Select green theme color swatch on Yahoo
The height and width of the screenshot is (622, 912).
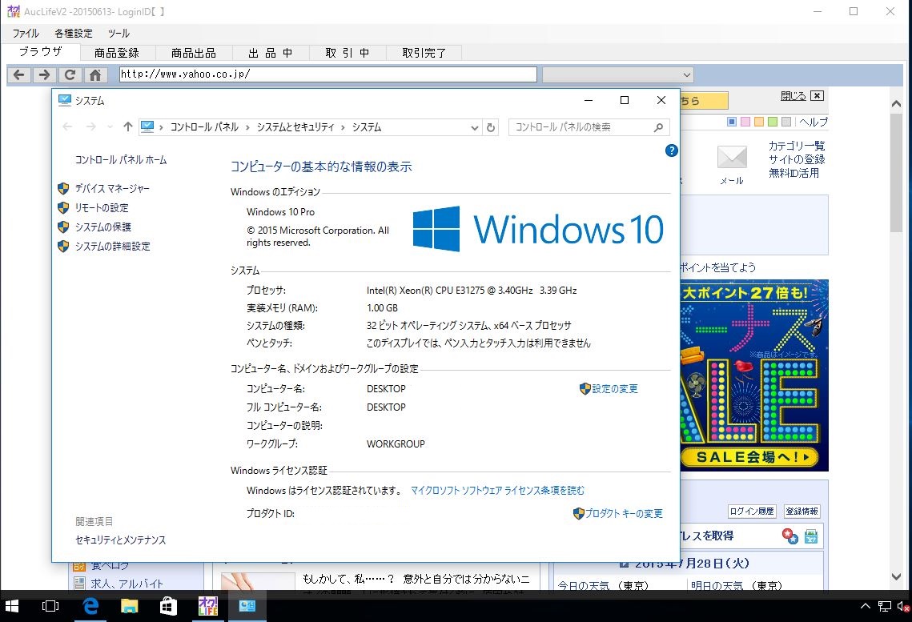coord(773,122)
